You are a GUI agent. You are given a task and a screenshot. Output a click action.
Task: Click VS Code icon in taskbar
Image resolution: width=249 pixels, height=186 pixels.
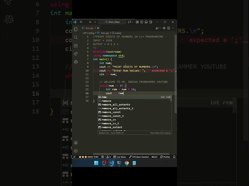[112, 163]
